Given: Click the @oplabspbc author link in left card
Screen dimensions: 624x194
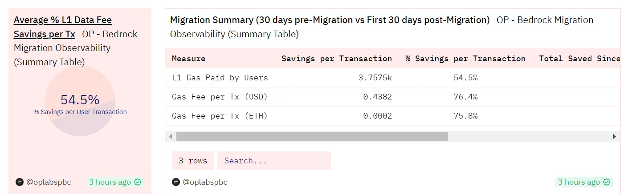Looking at the screenshot, I should pos(49,182).
